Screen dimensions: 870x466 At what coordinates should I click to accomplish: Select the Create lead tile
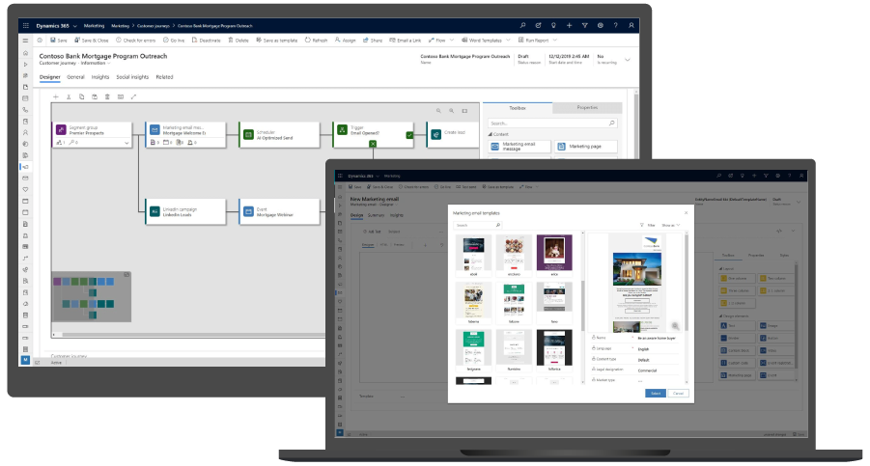[453, 135]
